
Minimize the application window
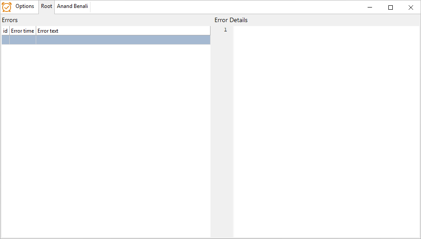(370, 7)
